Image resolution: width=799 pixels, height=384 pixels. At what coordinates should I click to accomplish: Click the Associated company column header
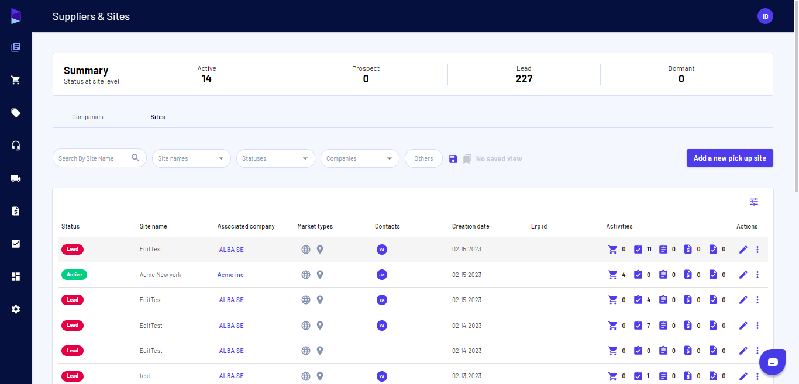point(246,226)
